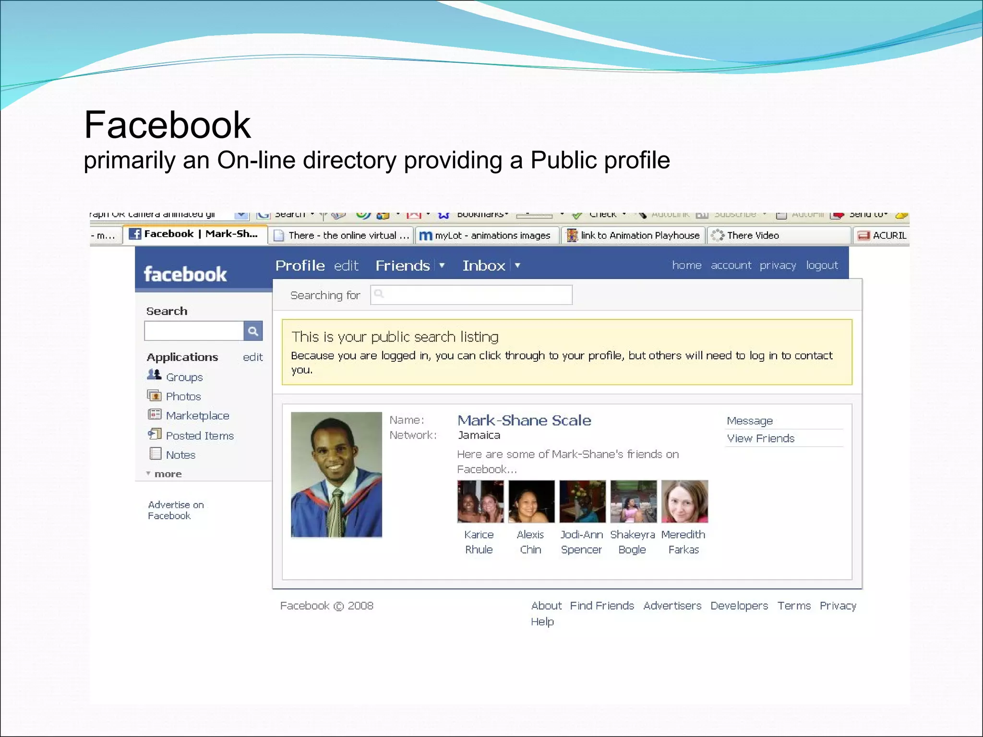The height and width of the screenshot is (737, 983).
Task: Open Find Friends footer link
Action: pyautogui.click(x=602, y=606)
